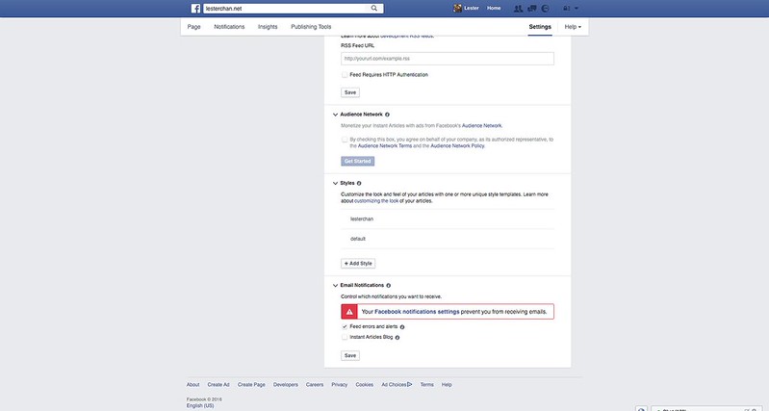Check the Instant Articles Blog checkbox

345,337
